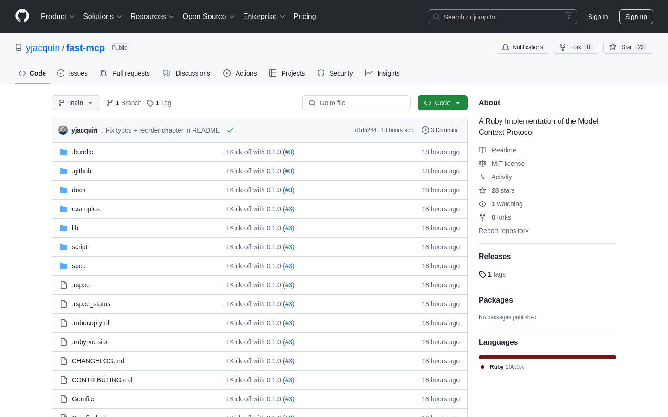Open the 3 Commits history link
This screenshot has width=668, height=417.
[x=439, y=130]
